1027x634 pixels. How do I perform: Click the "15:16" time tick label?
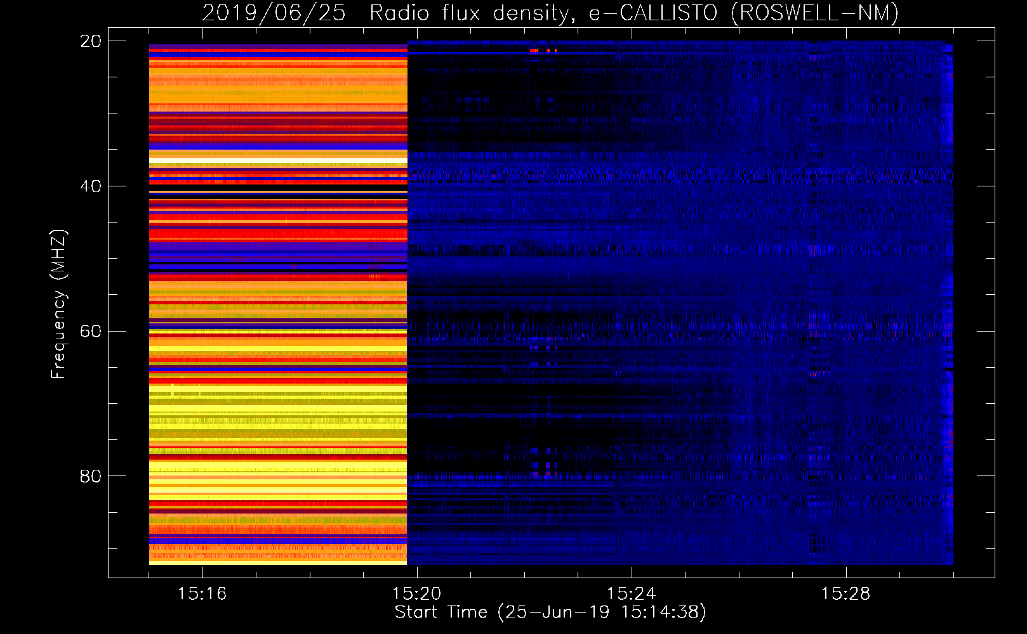(x=202, y=594)
